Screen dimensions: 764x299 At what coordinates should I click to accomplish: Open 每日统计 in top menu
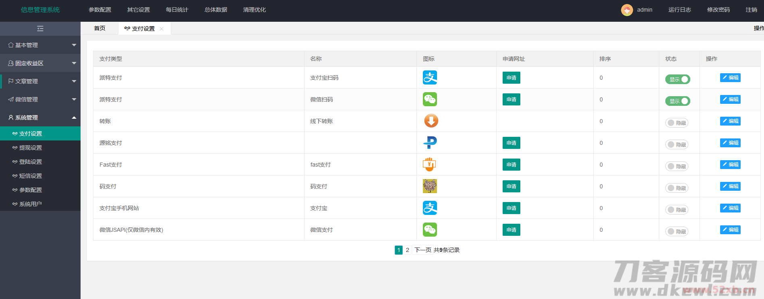point(177,10)
